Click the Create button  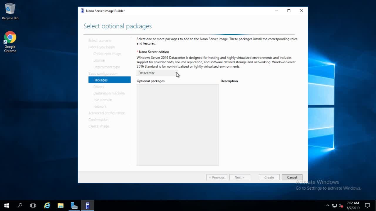click(269, 177)
